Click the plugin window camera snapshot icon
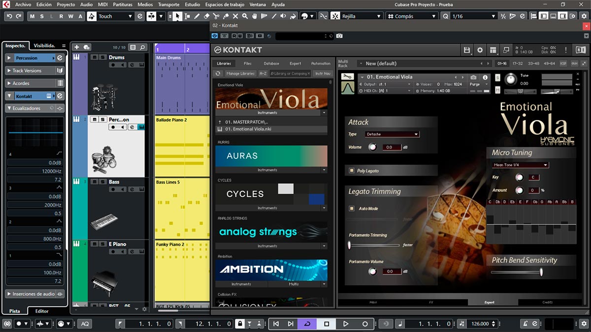 (339, 36)
